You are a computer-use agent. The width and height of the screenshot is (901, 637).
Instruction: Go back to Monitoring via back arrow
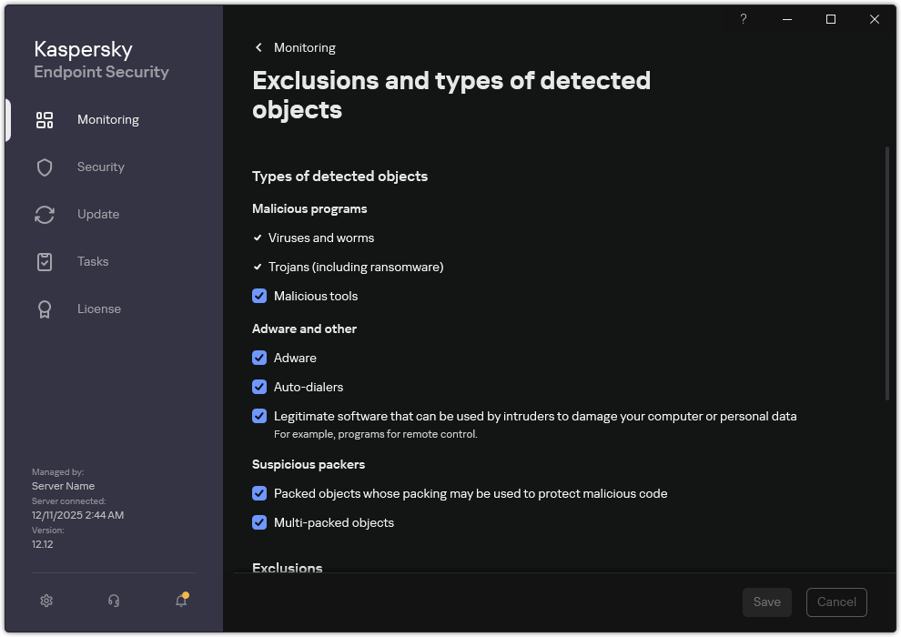coord(258,47)
